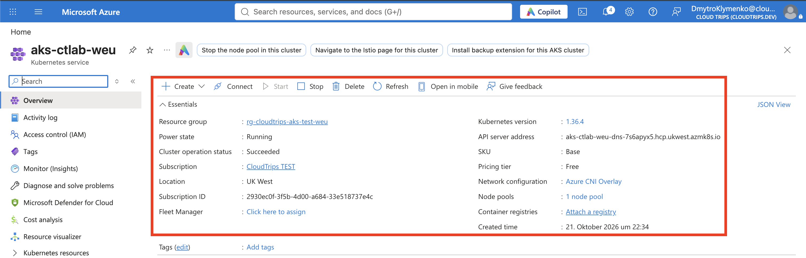806x258 pixels.
Task: Click the Connect toolbar button
Action: tap(233, 86)
